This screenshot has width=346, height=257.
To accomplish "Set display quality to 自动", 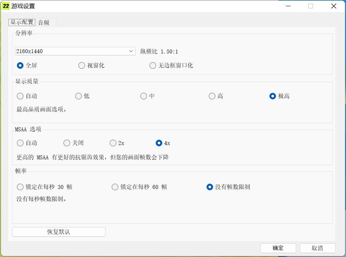I will [20, 96].
